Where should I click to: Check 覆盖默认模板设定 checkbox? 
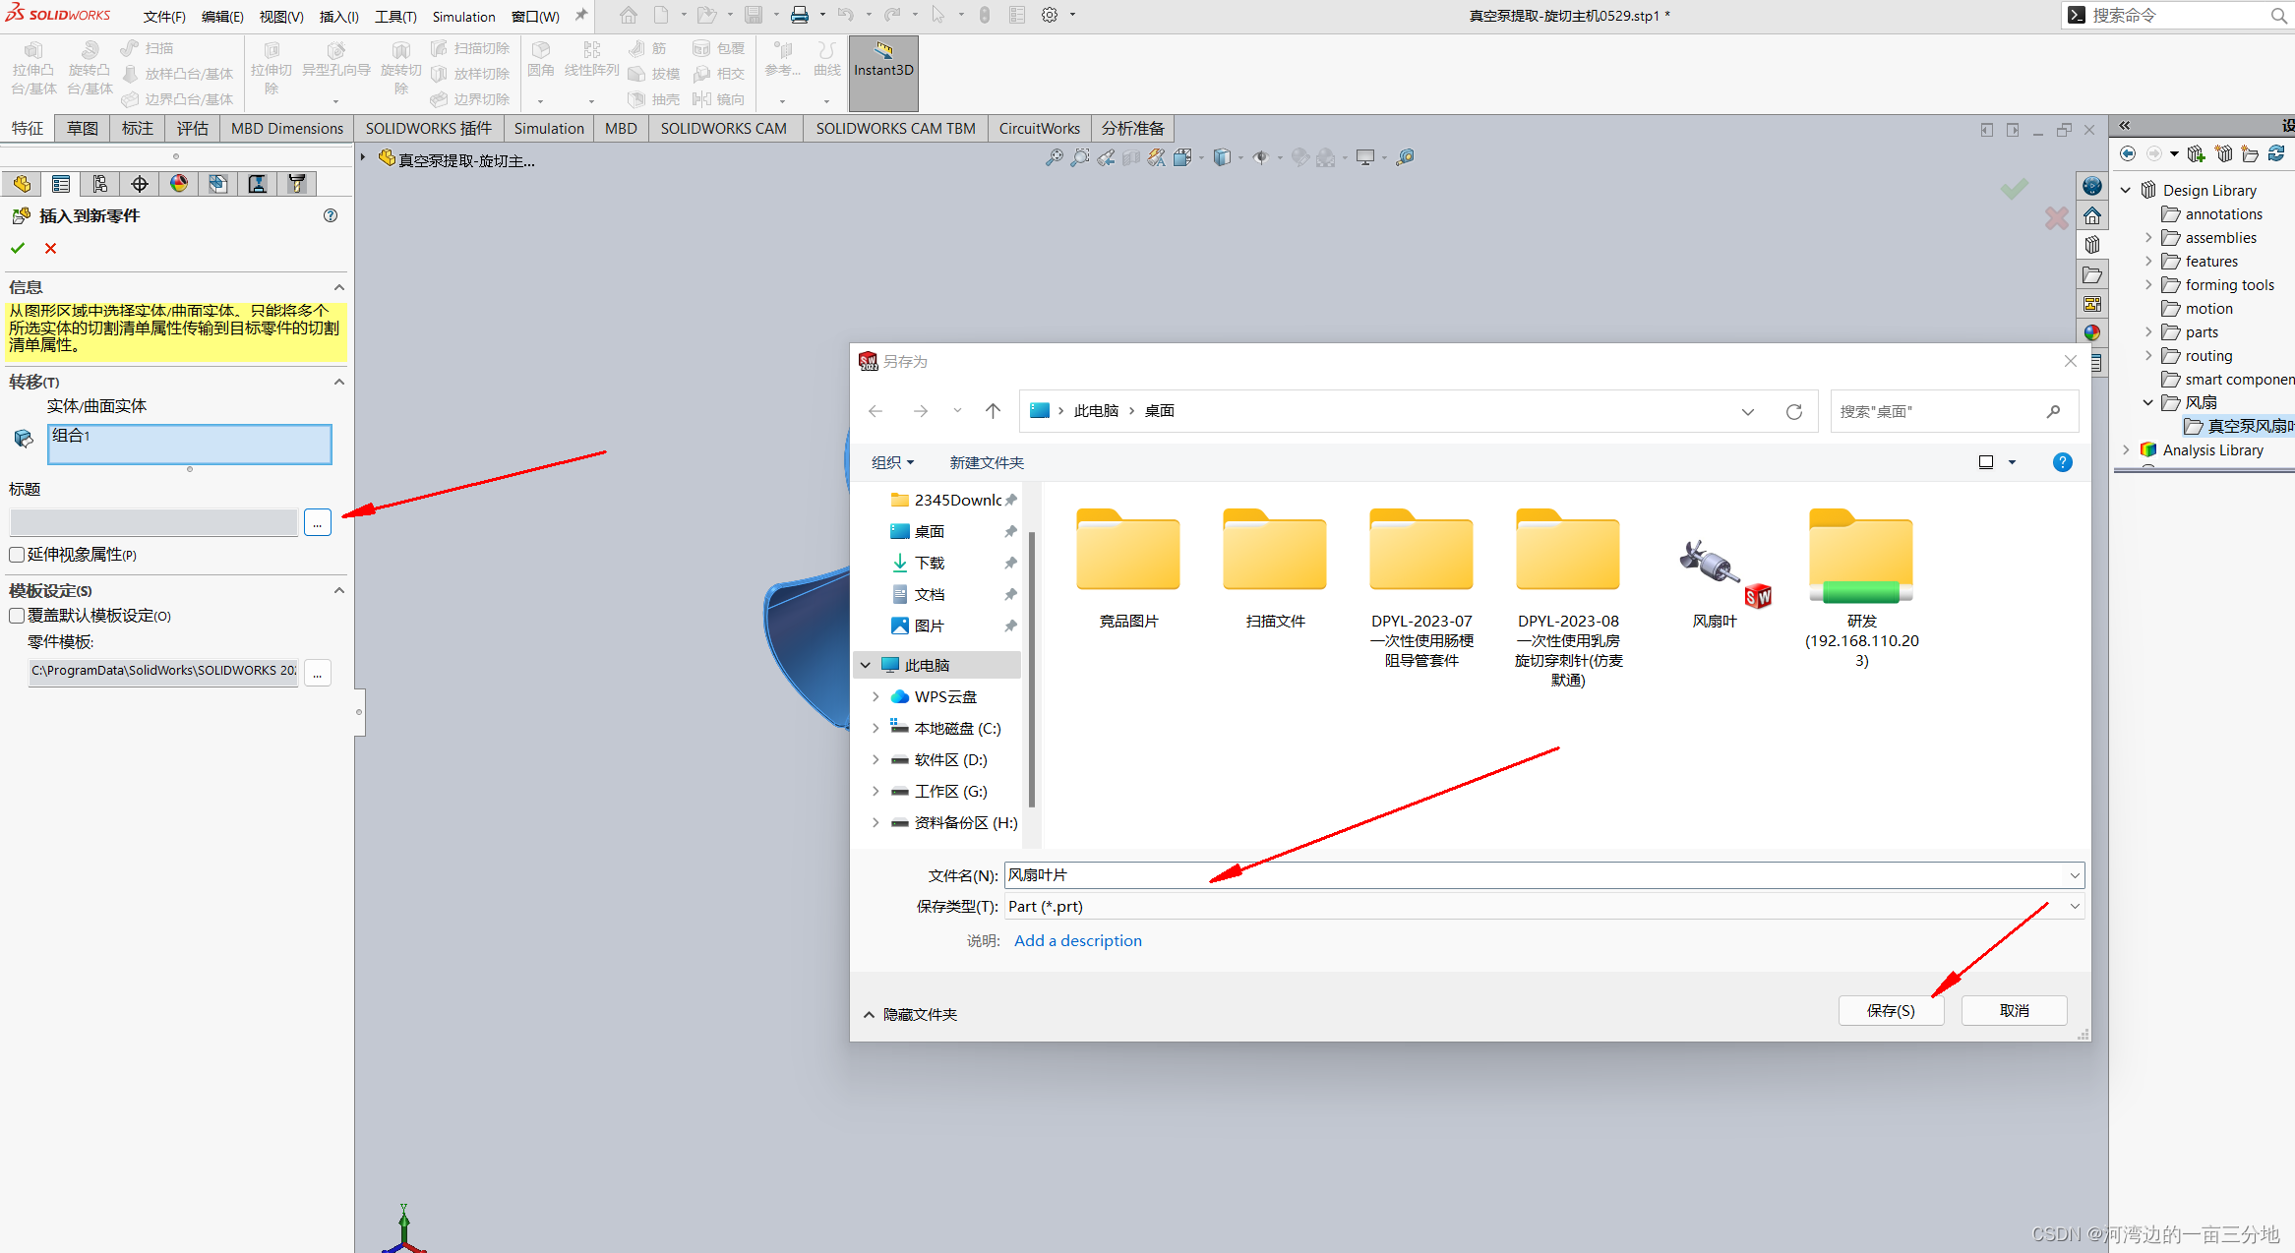coord(17,616)
